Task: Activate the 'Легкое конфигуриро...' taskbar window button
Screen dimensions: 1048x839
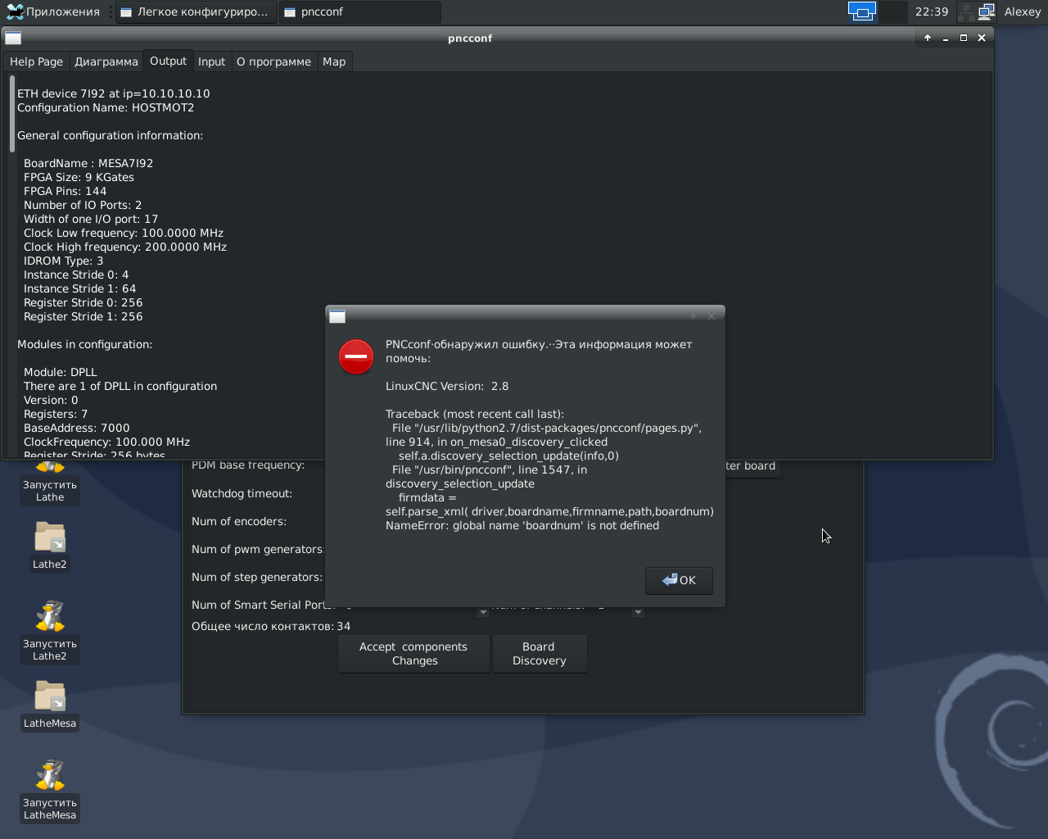Action: pyautogui.click(x=195, y=11)
